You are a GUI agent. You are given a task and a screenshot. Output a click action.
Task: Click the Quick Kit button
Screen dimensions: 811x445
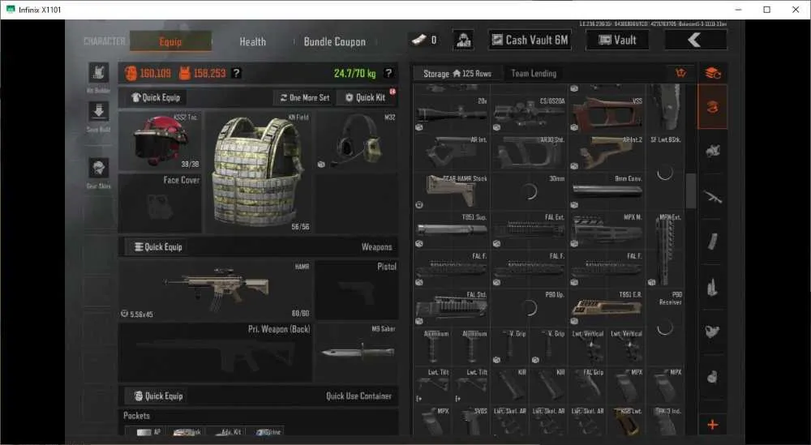[365, 97]
